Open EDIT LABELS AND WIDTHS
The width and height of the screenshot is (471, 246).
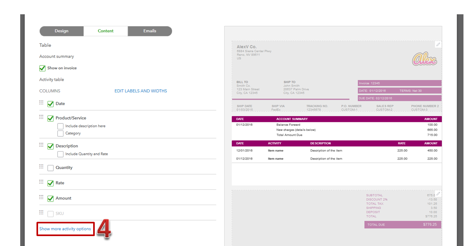point(141,90)
